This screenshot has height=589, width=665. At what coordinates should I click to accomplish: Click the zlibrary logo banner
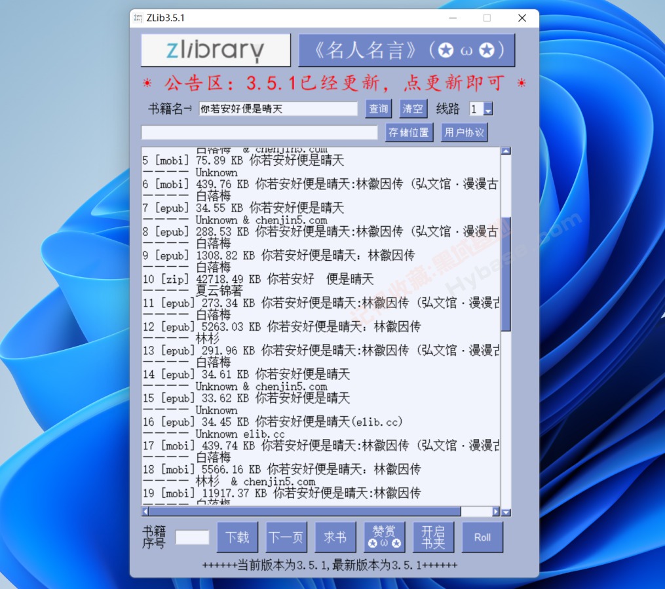(216, 50)
